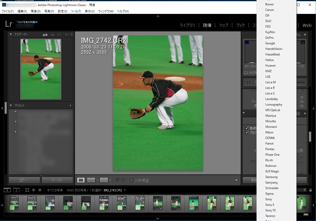Select the first filmstrip thumbnail
This screenshot has height=221, width=316.
click(x=14, y=203)
